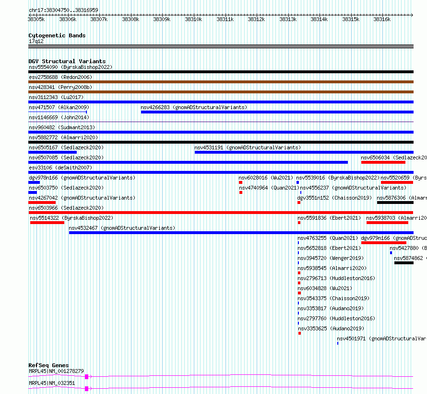Click the nsv6503966 (Sedlazeck2020) label

[x=66, y=208]
